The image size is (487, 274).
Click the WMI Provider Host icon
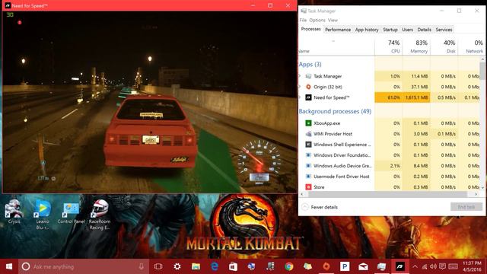(x=308, y=134)
